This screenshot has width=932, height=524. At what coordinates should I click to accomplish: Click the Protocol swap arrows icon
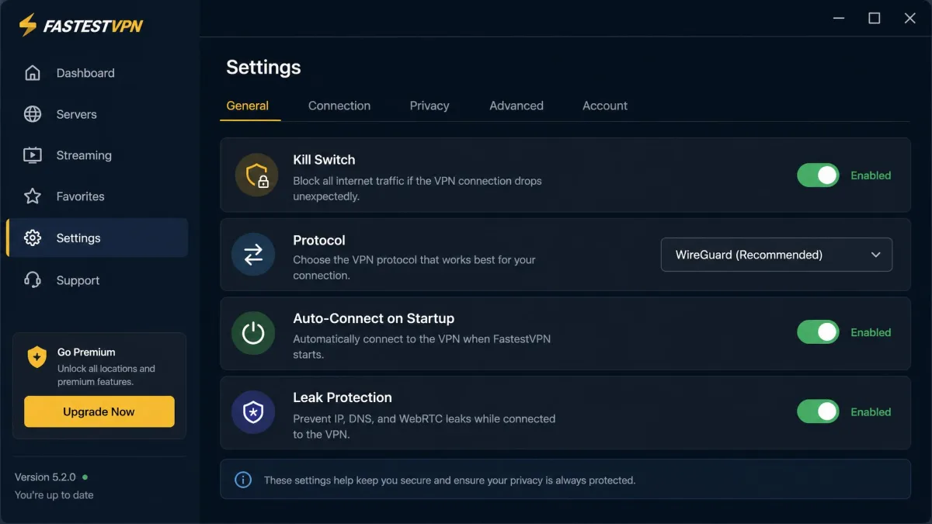(253, 255)
